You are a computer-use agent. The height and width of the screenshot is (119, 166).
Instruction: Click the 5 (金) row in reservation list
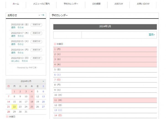click(105, 69)
